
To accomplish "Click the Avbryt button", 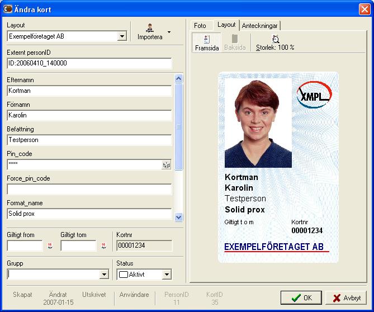I will coord(346,297).
